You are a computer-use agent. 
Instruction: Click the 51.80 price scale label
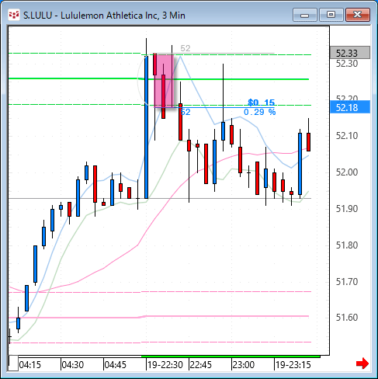coord(347,245)
